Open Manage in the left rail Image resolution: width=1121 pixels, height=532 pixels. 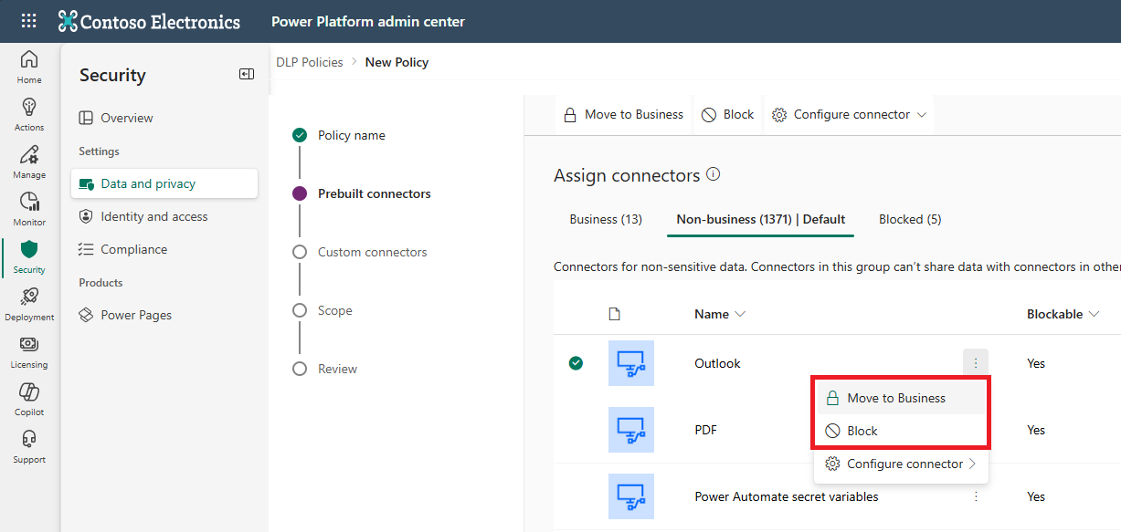(29, 162)
